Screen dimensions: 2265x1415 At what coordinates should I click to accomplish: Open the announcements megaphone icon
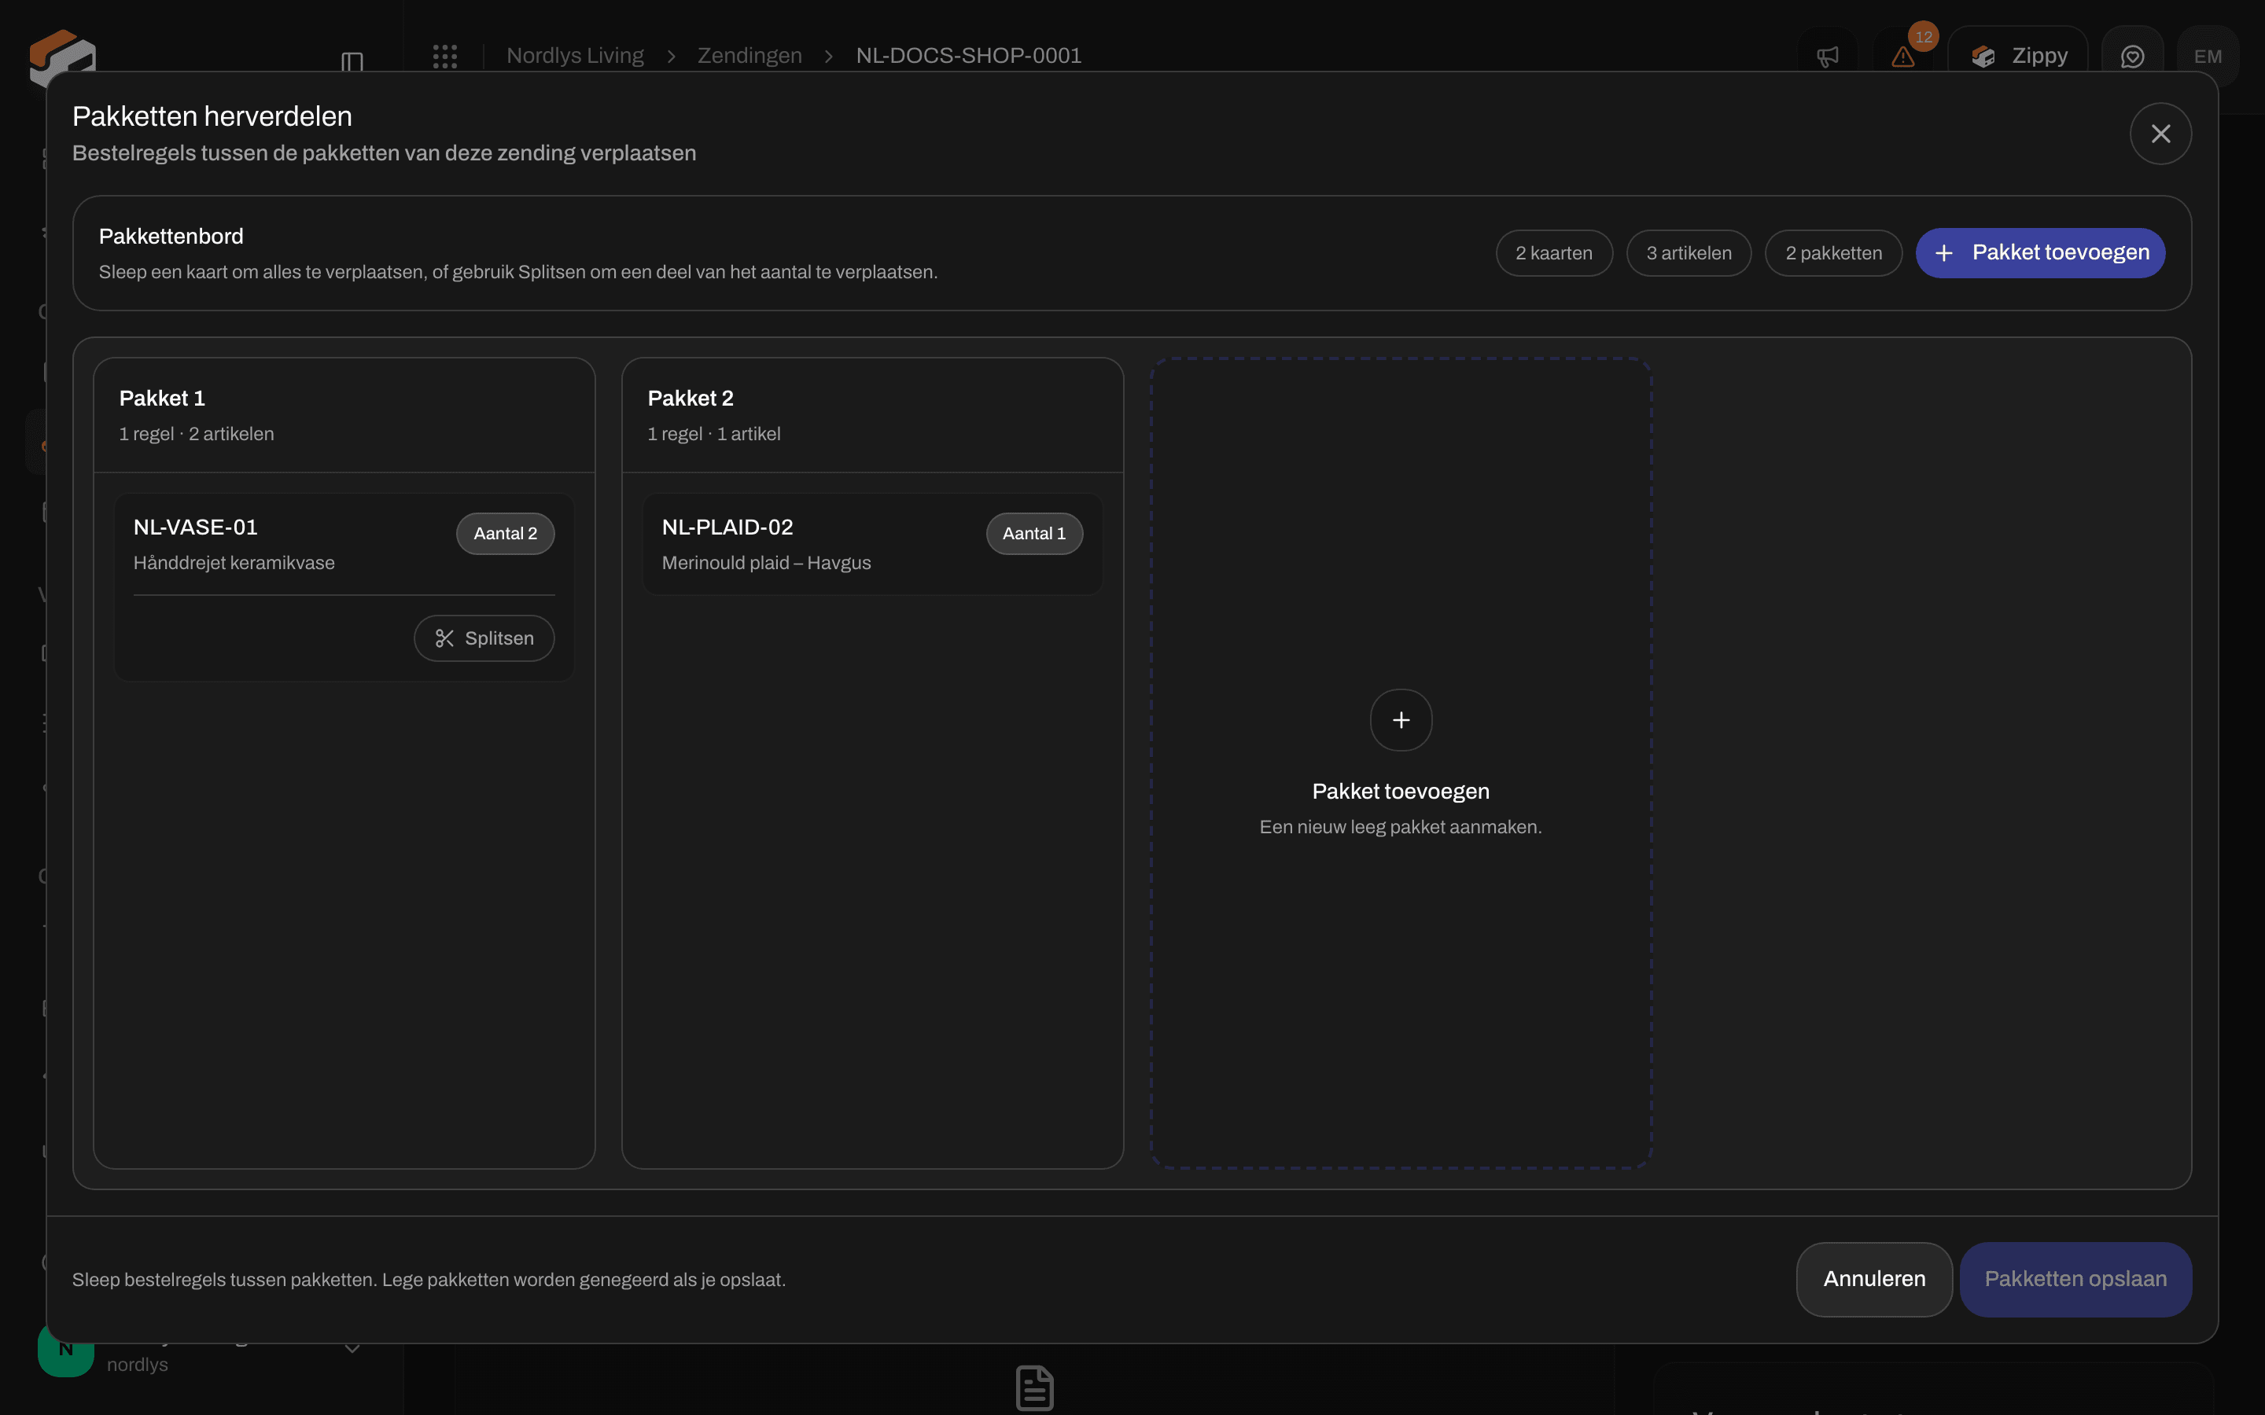tap(1828, 56)
